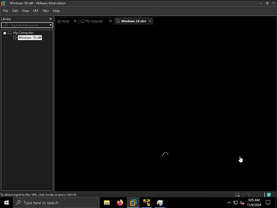277x208 pixels.
Task: Click the CD/DVD drive status icon
Action: click(243, 195)
